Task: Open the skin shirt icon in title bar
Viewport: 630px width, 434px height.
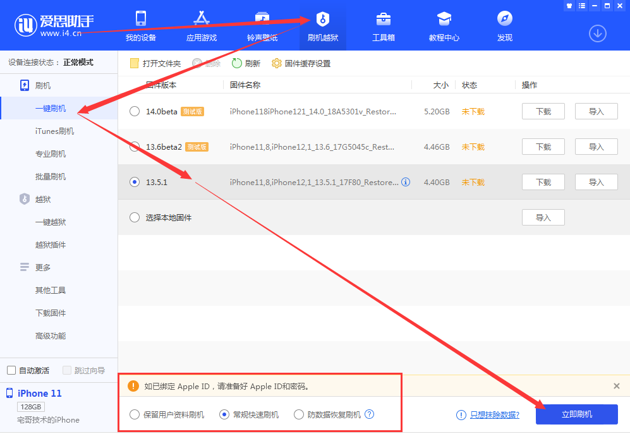Action: point(569,6)
